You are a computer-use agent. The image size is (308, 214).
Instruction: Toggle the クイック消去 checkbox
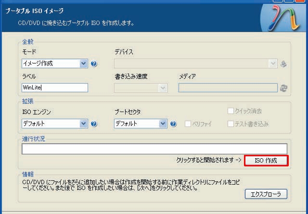point(231,111)
